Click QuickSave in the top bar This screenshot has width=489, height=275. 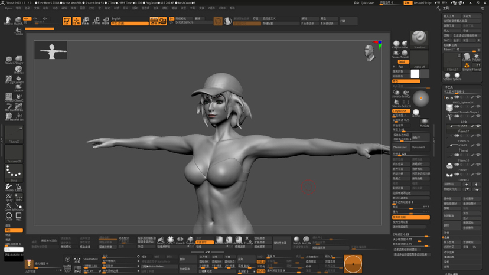pyautogui.click(x=367, y=3)
